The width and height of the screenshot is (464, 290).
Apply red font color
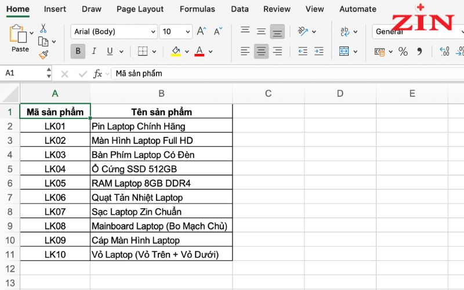tap(200, 51)
